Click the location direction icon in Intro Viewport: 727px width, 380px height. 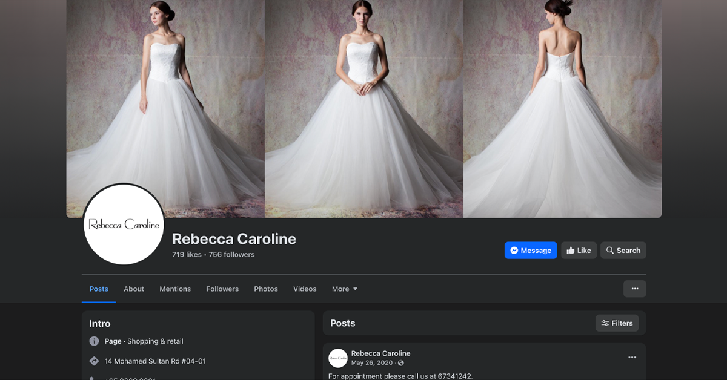coord(94,361)
